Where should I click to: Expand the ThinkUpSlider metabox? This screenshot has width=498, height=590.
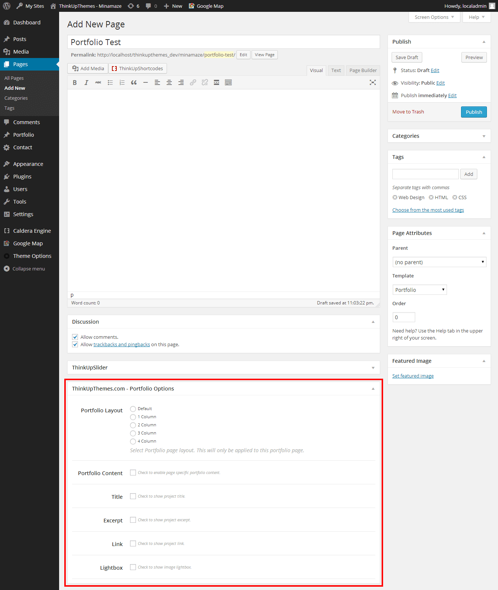373,368
